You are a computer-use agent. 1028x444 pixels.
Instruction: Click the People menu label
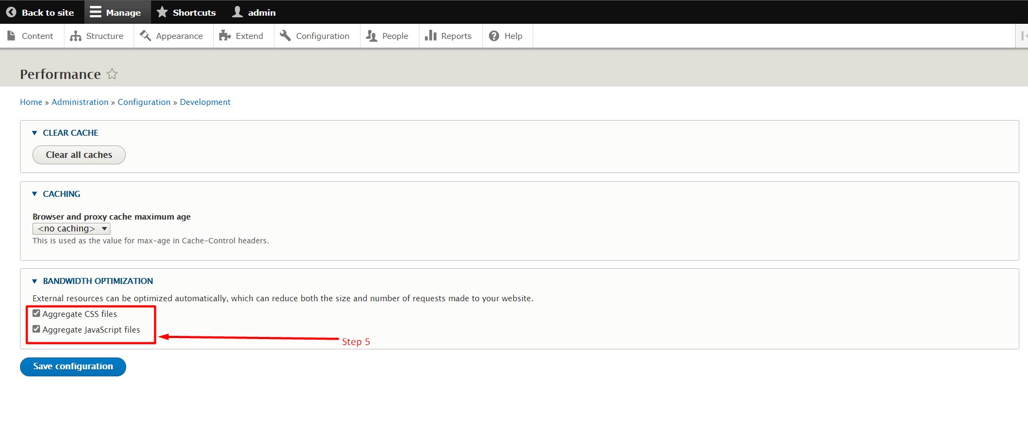(x=395, y=36)
